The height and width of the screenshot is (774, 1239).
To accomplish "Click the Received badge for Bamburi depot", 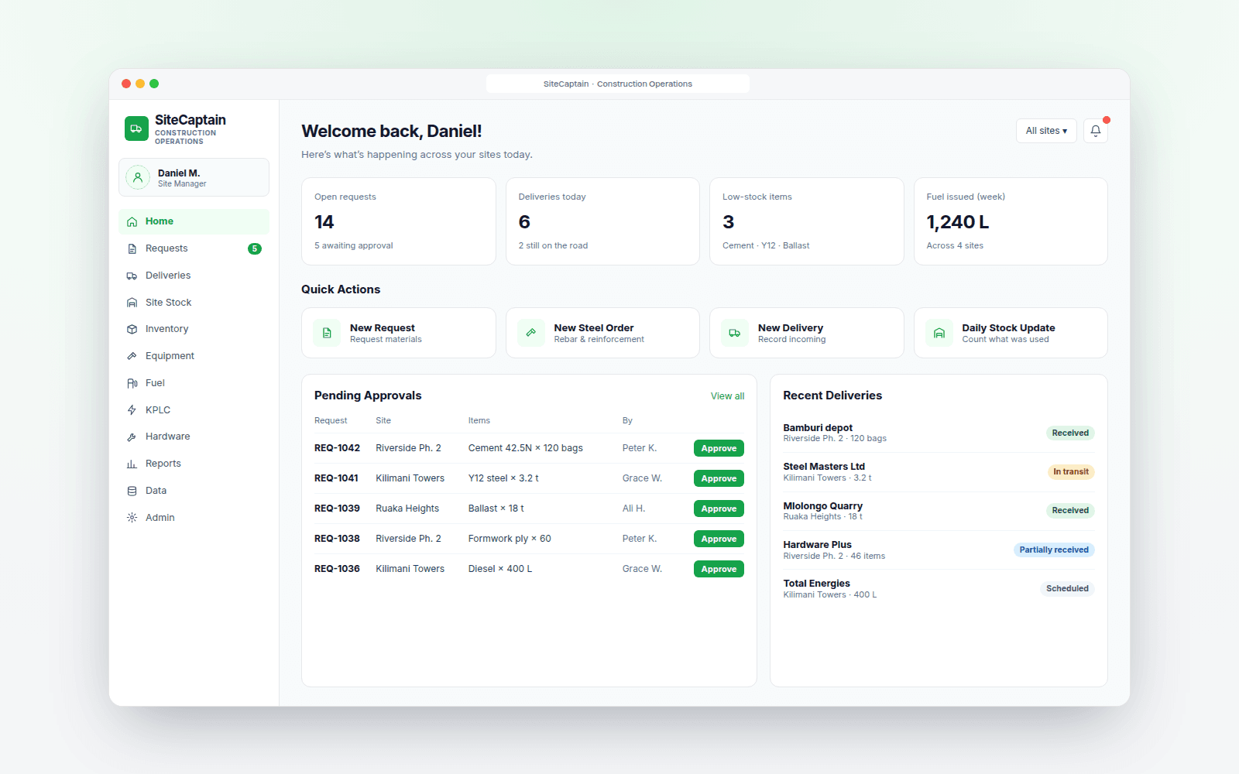I will (1070, 433).
